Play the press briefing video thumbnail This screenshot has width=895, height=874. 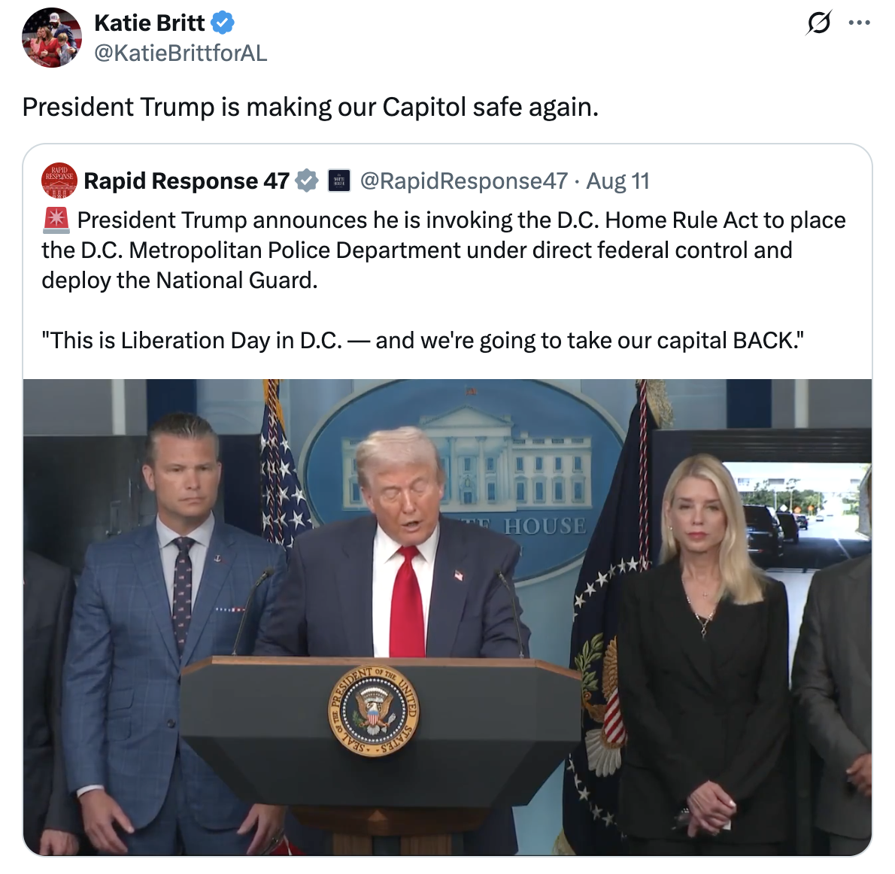(x=447, y=617)
